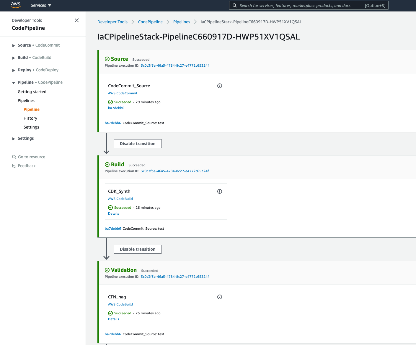
Task: Open the Services dropdown menu
Action: click(x=41, y=5)
